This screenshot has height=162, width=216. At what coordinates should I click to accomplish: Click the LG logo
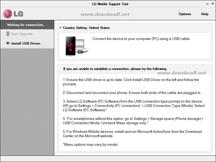[13, 14]
